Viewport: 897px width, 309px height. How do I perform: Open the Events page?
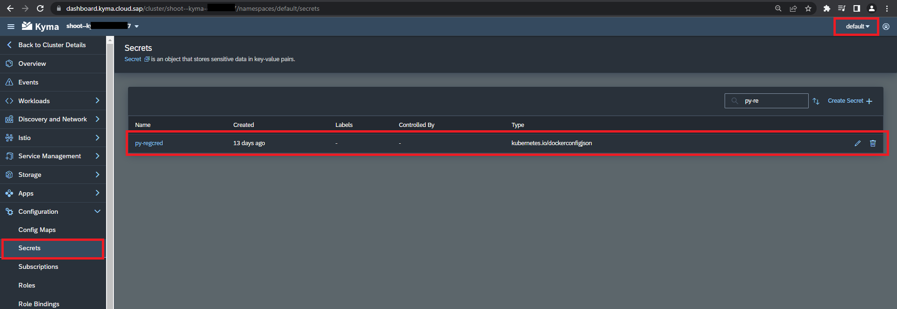pos(28,82)
